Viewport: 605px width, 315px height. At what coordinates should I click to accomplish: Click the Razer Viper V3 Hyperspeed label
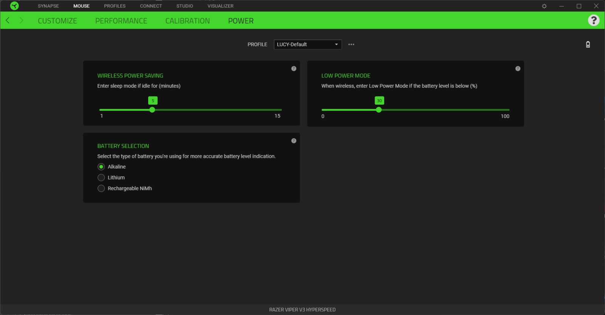302,310
